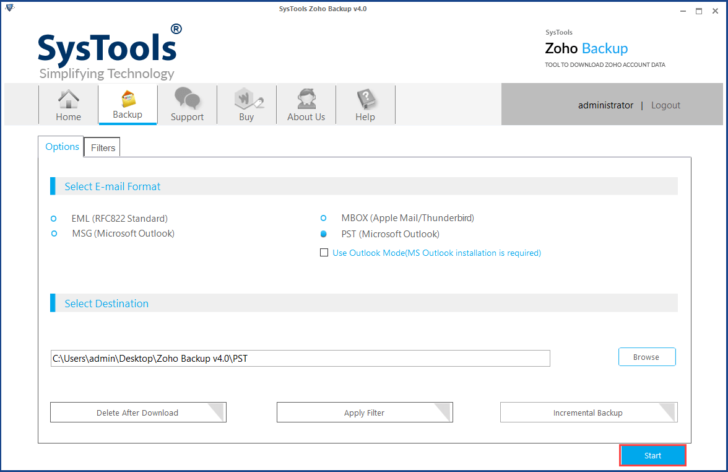Click the Use Outlook Mode label text
Viewport: 728px width, 472px height.
click(437, 253)
